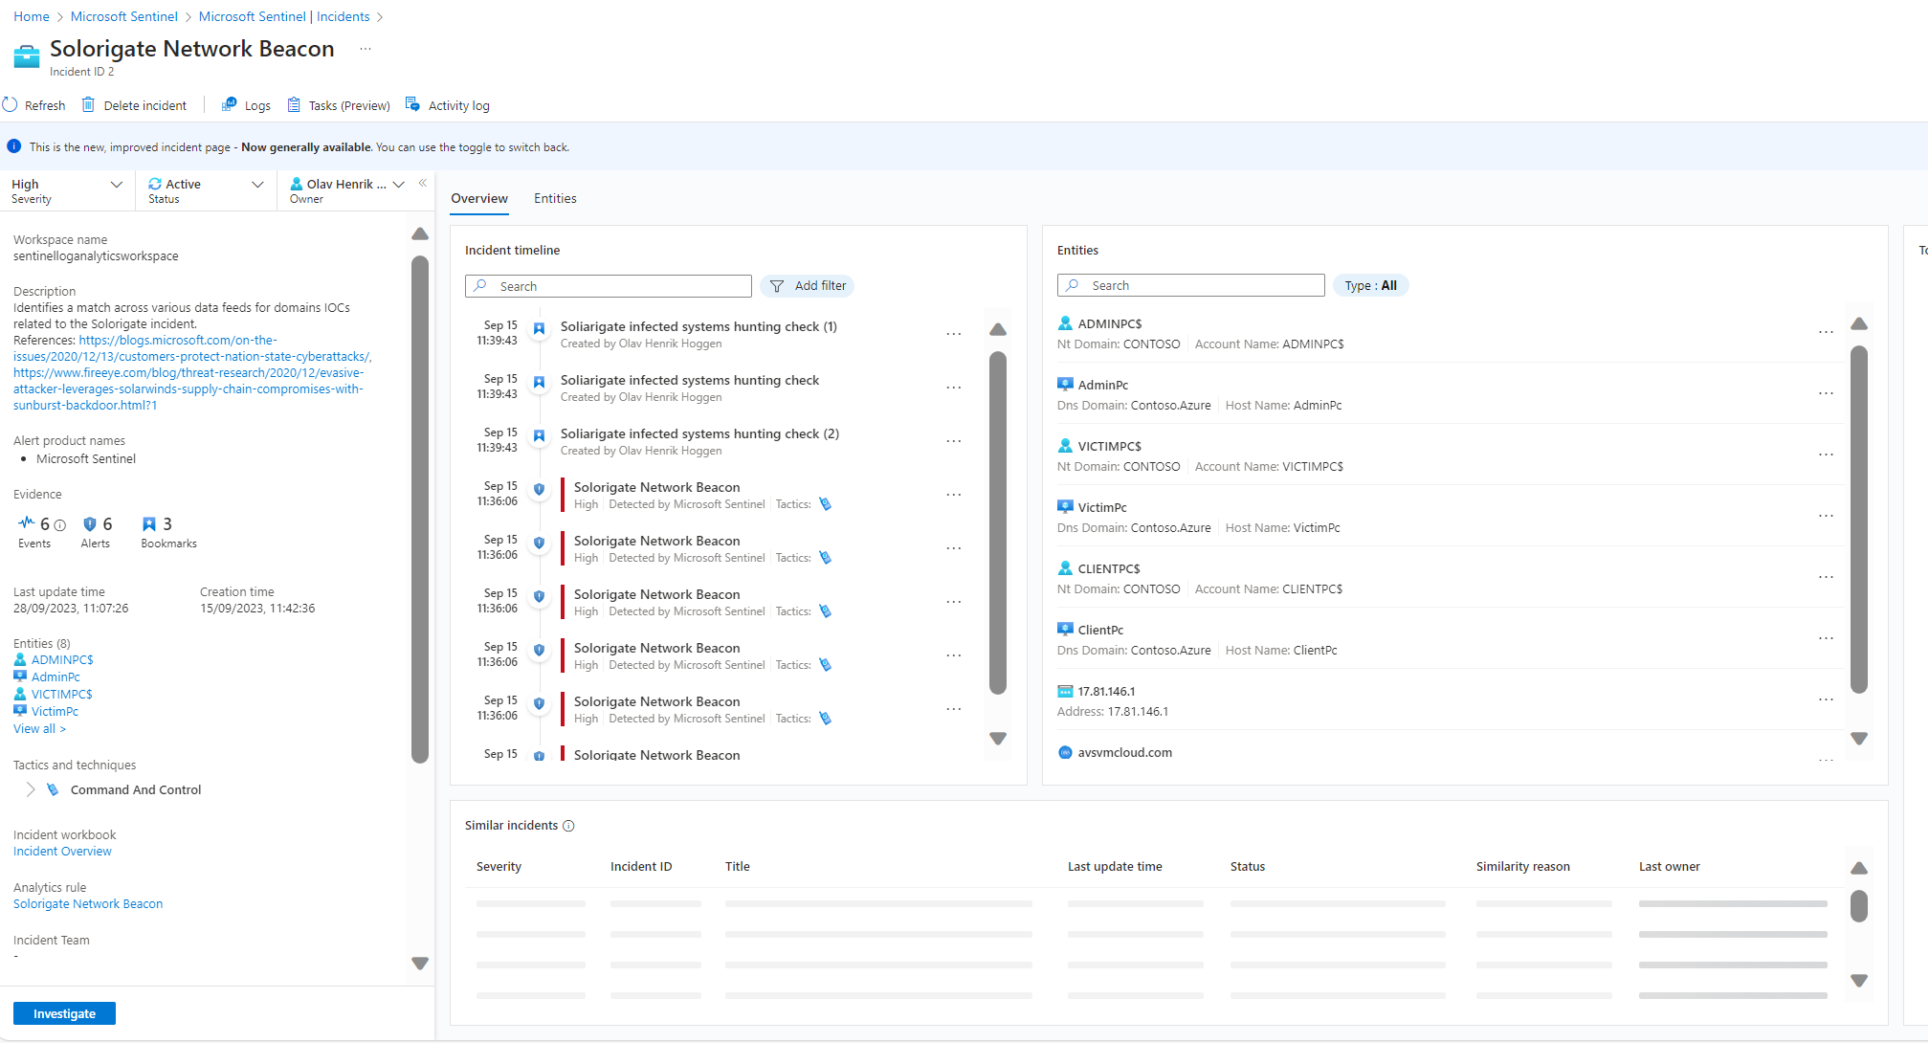This screenshot has height=1043, width=1929.
Task: Open more options for Soliarigate hunting check (1)
Action: pyautogui.click(x=954, y=334)
